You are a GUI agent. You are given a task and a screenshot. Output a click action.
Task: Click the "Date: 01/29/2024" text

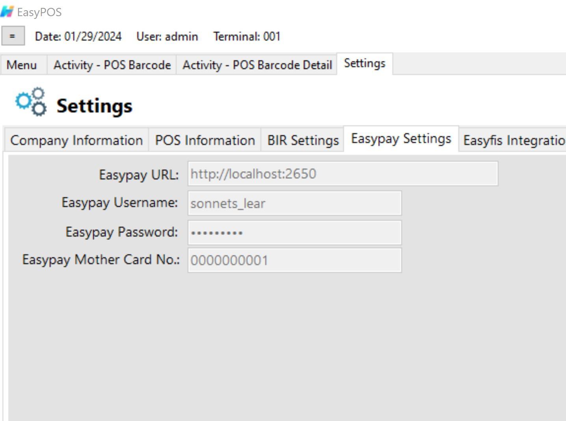(78, 37)
